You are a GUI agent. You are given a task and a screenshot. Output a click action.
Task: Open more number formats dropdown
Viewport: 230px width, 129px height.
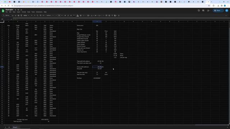(x=43, y=15)
